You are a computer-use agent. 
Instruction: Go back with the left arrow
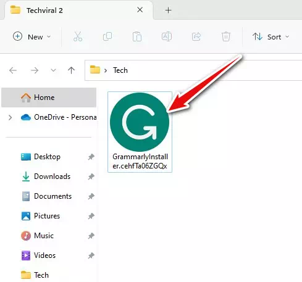[13, 70]
